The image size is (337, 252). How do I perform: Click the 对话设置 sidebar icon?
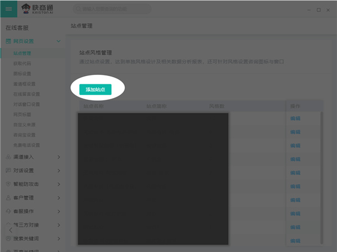[x=8, y=170]
